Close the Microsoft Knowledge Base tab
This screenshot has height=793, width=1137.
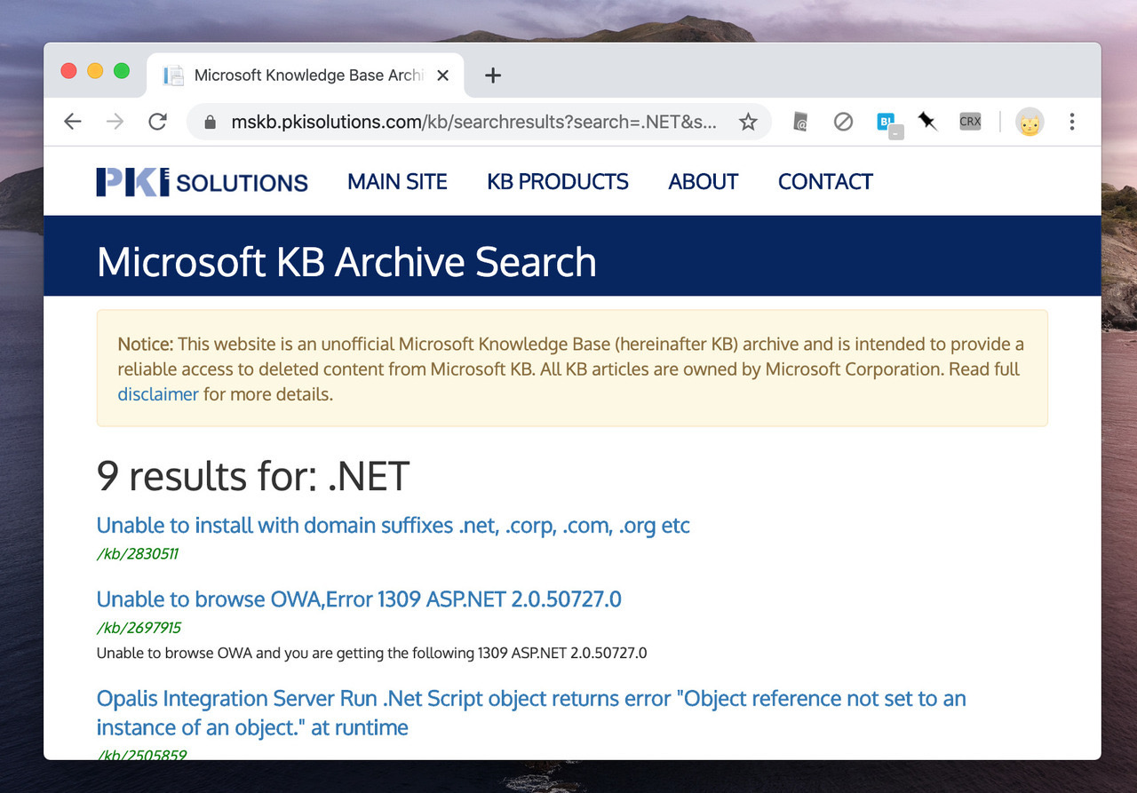click(x=443, y=75)
